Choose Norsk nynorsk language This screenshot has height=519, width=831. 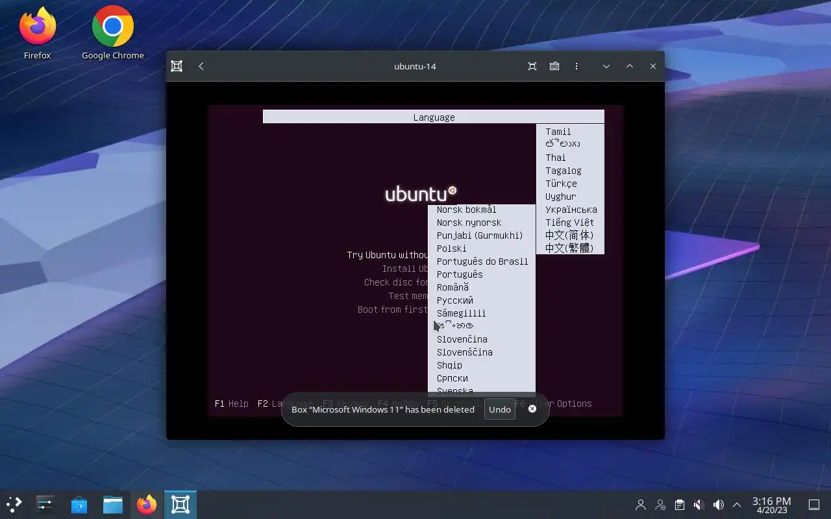469,223
